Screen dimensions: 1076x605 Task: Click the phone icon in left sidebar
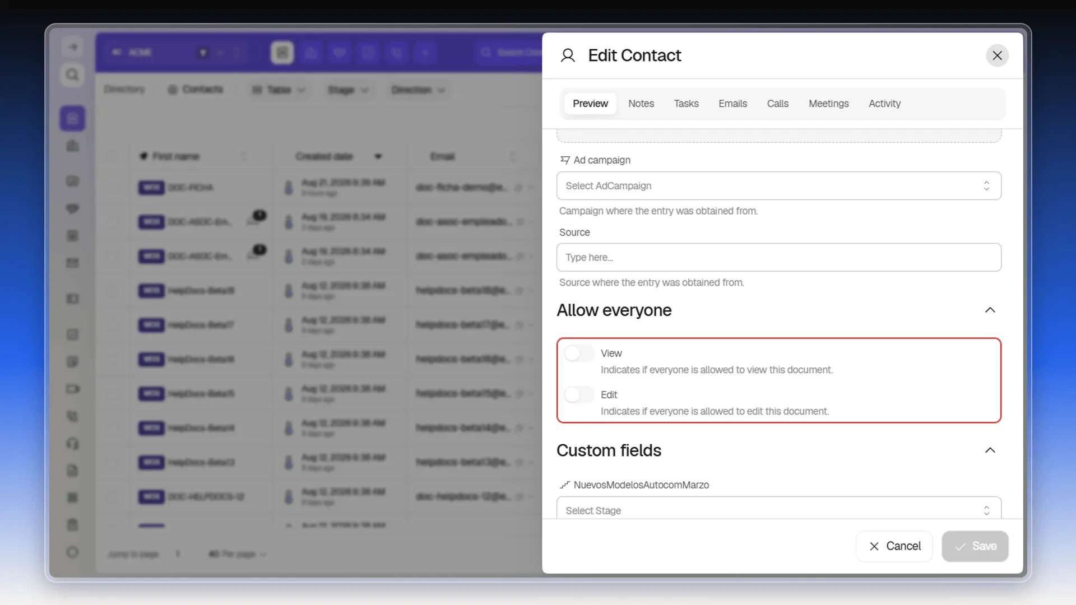72,416
